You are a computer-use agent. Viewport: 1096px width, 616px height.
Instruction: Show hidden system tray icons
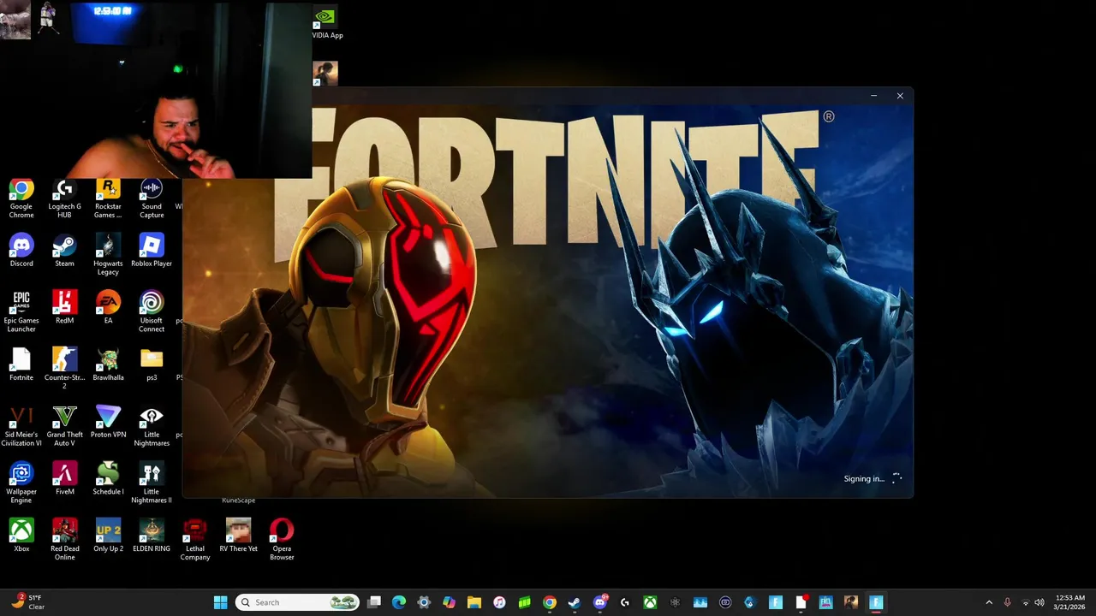(989, 602)
